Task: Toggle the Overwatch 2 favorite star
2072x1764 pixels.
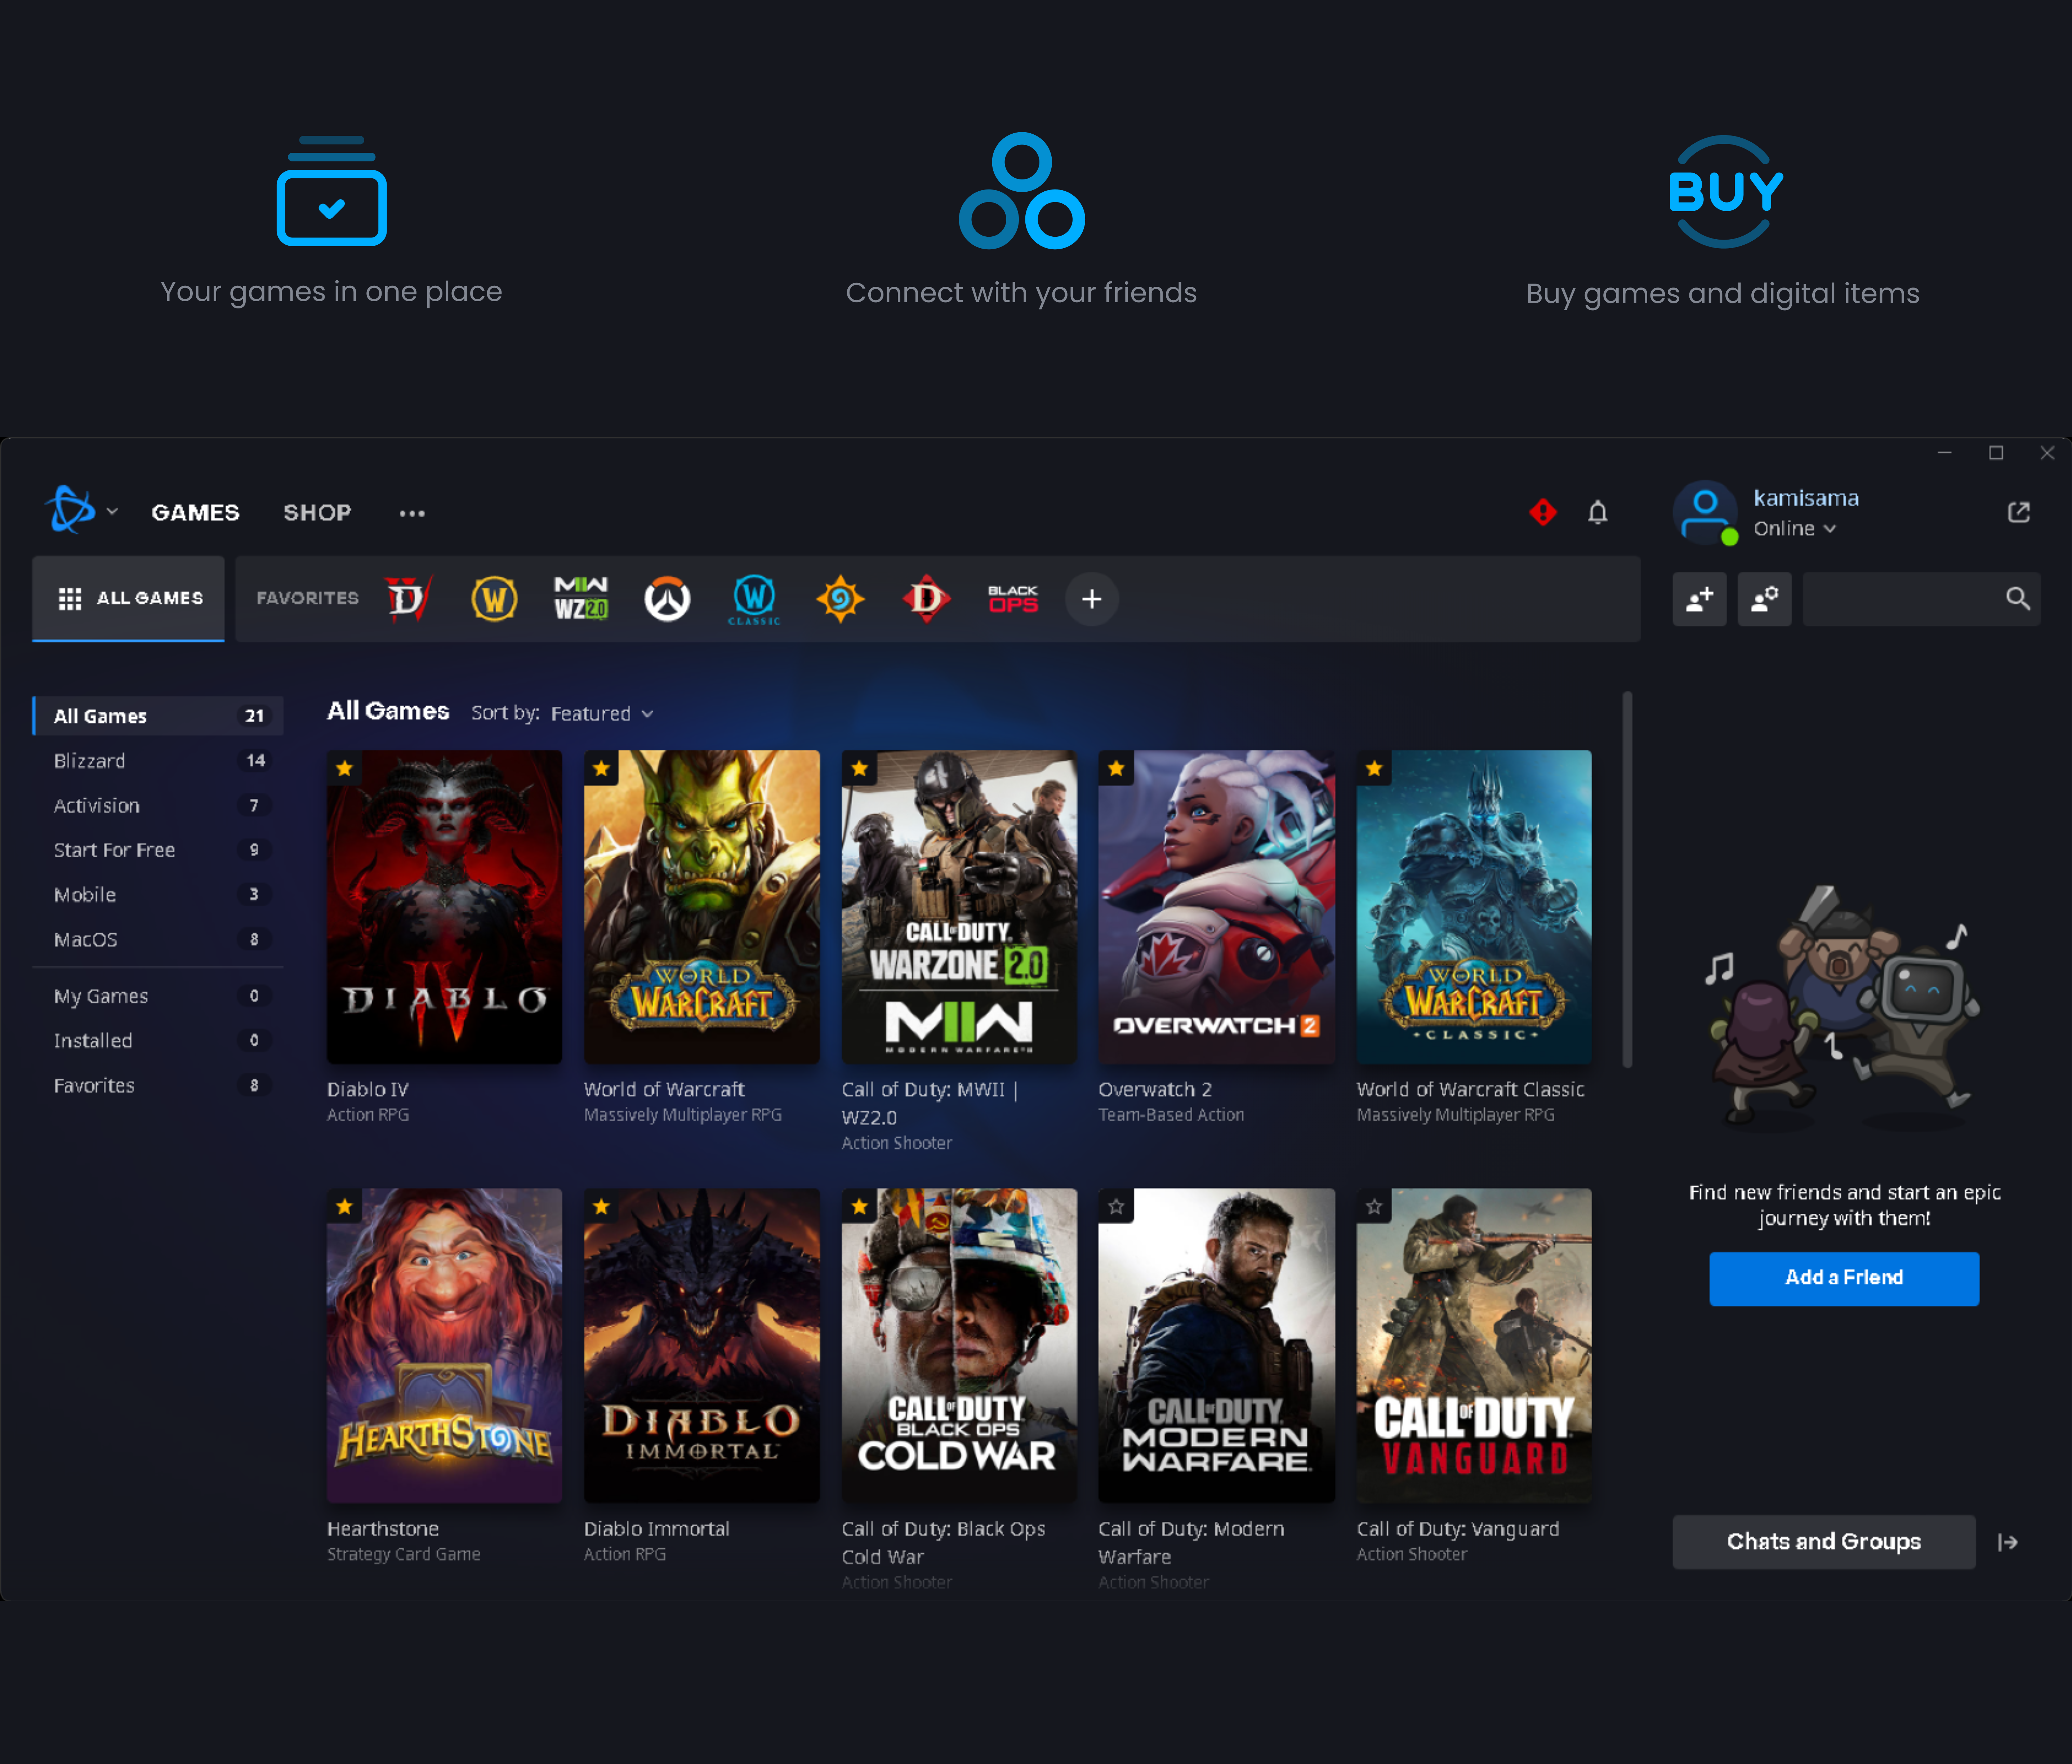Action: [1116, 768]
